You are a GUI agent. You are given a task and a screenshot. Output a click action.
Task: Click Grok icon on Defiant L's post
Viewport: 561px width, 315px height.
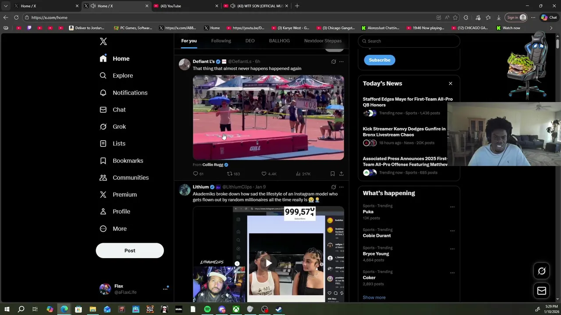click(334, 62)
